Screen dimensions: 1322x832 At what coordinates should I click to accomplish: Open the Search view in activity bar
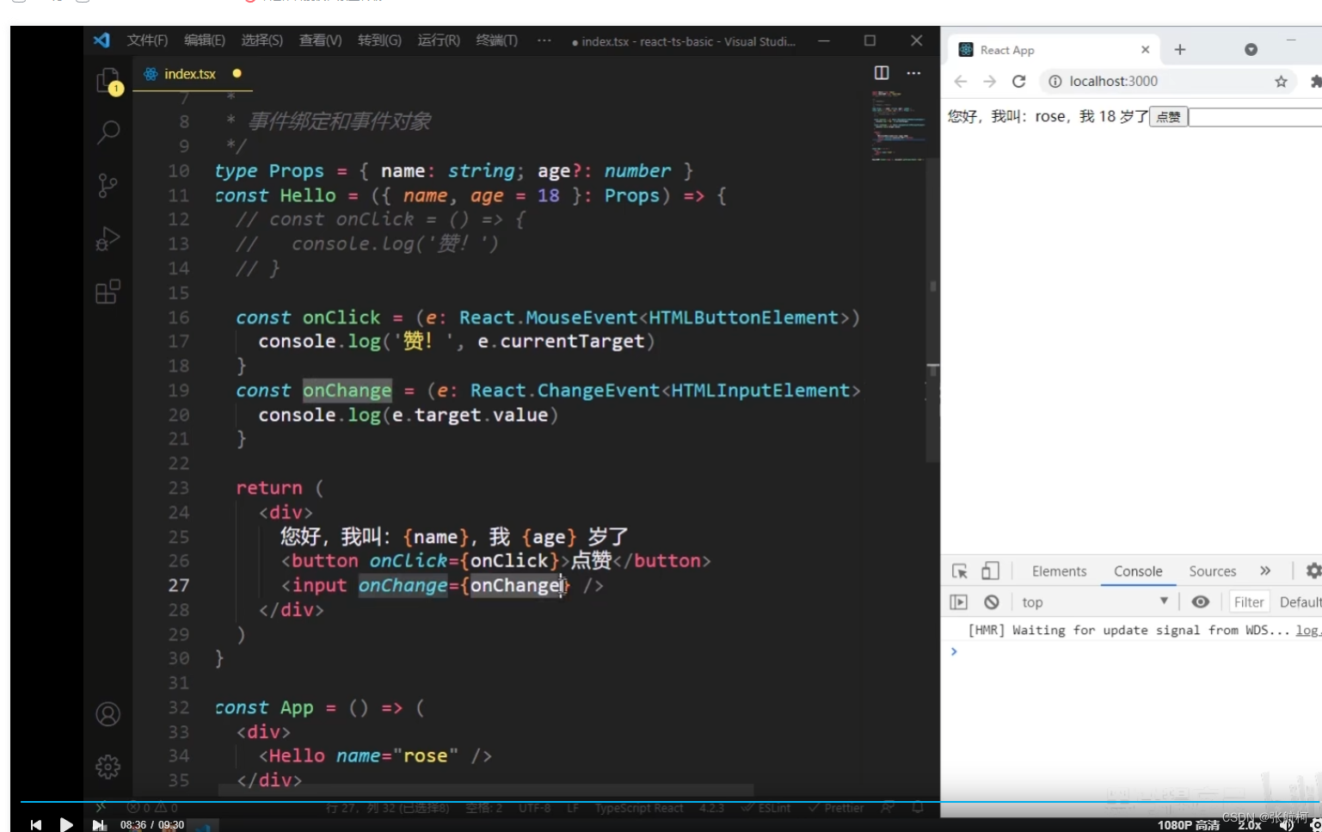[x=108, y=133]
